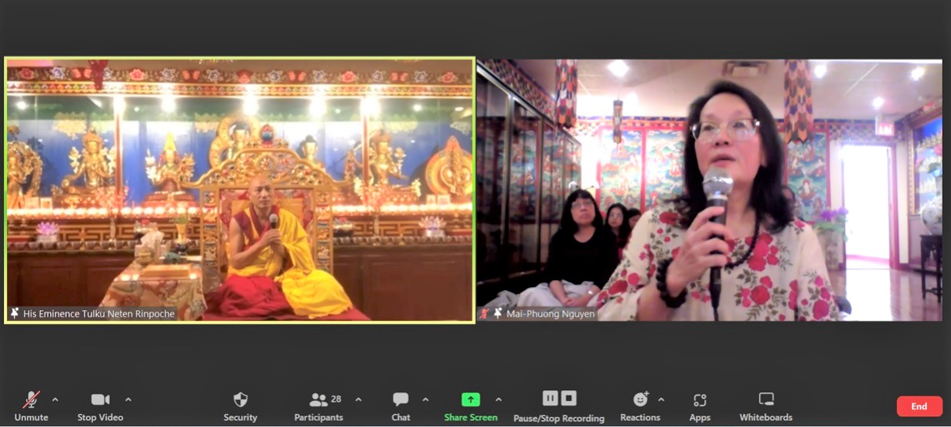The width and height of the screenshot is (951, 427).
Task: Open the Apps icon
Action: coord(700,400)
